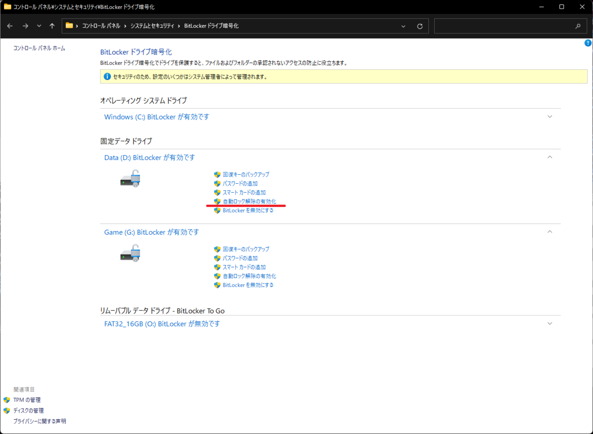Focus the Control Panel search box
This screenshot has height=434, width=593.
click(x=509, y=26)
